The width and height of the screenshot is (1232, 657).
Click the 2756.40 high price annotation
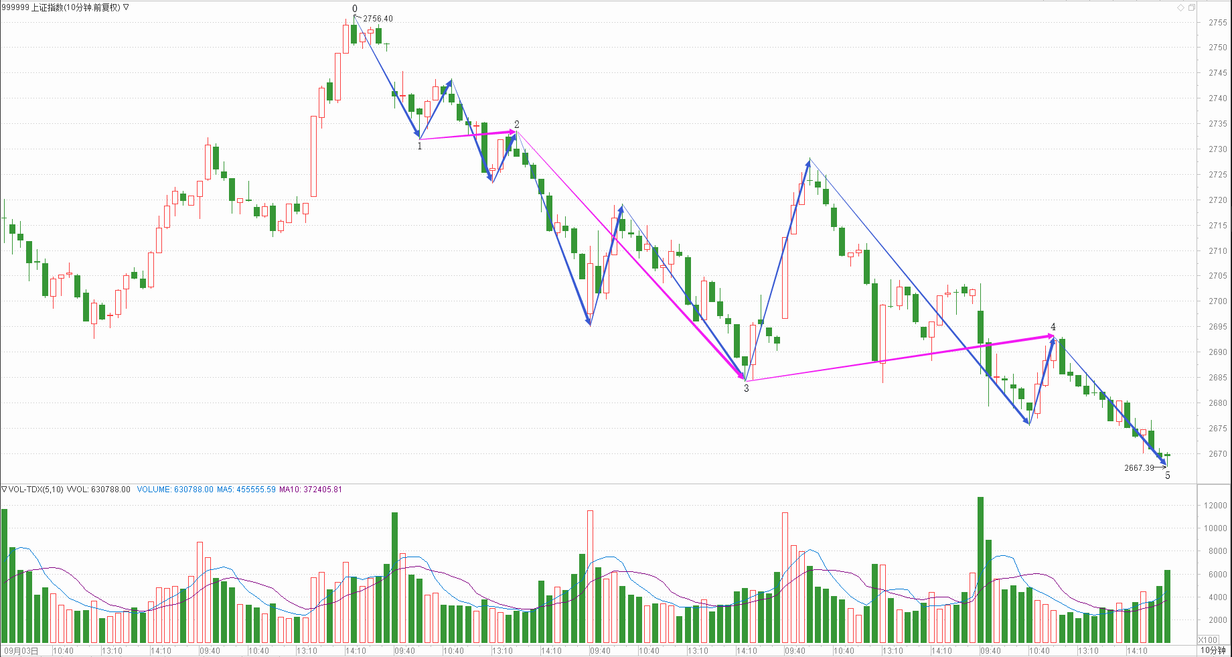(x=378, y=19)
